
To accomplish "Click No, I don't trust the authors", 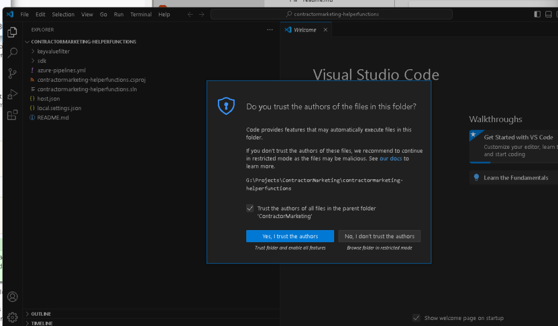I will tap(379, 236).
